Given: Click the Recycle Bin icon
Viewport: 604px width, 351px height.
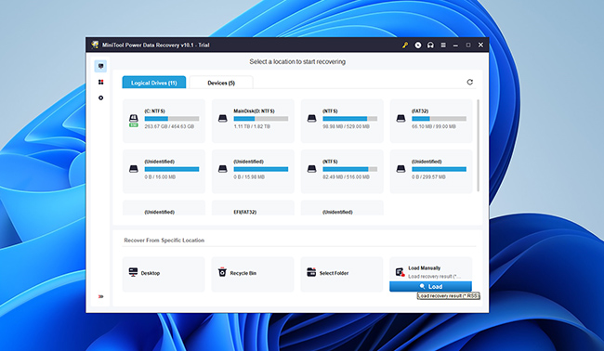Looking at the screenshot, I should 222,272.
